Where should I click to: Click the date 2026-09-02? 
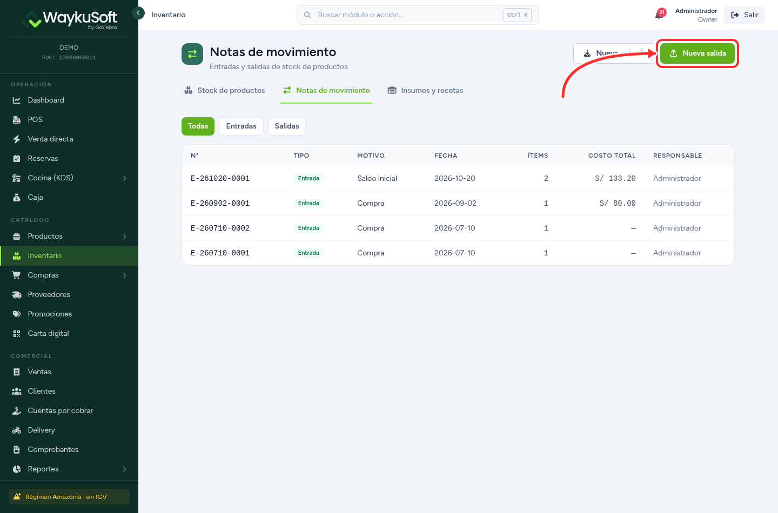(x=455, y=204)
